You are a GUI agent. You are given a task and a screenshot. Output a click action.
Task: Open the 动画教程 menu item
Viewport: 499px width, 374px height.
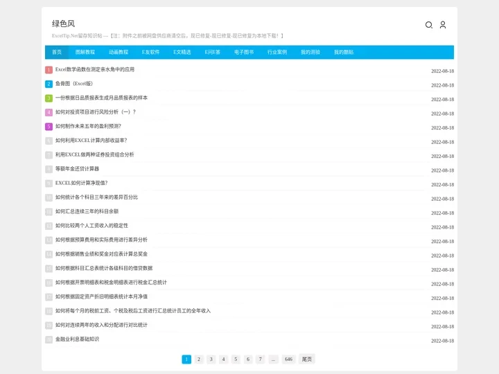(119, 52)
